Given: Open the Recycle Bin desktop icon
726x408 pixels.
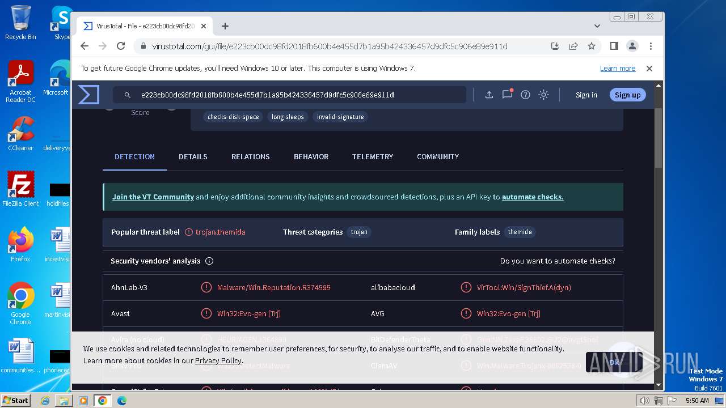Looking at the screenshot, I should [x=20, y=23].
